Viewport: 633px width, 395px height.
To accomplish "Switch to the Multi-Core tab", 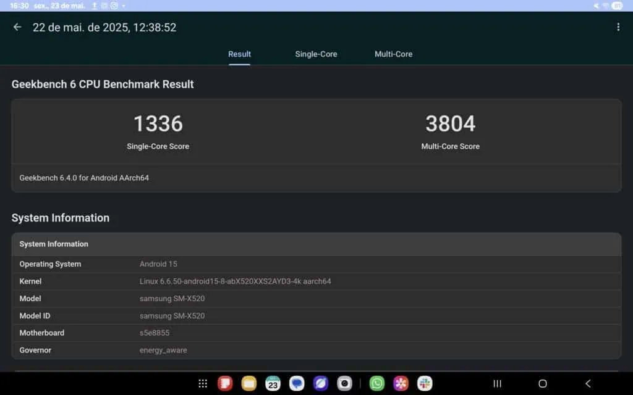I will point(393,54).
